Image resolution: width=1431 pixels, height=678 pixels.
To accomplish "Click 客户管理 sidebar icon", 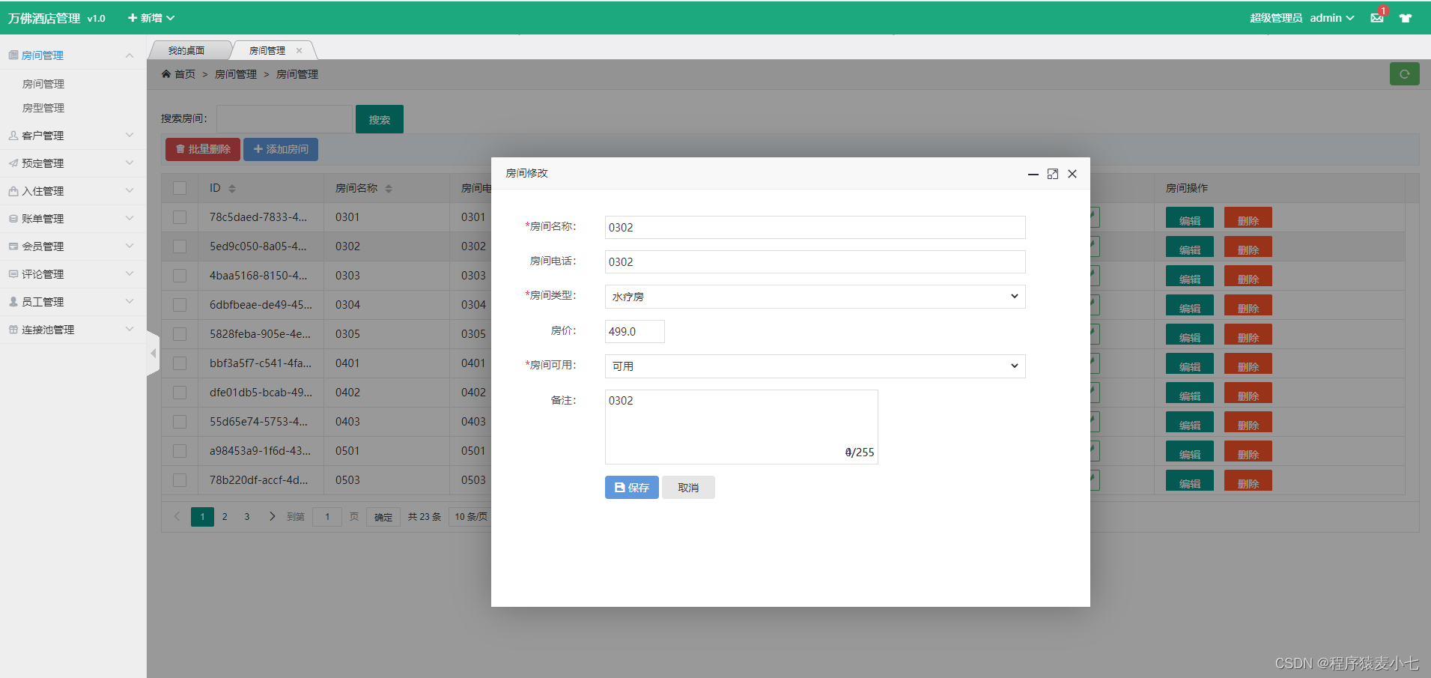I will [13, 136].
